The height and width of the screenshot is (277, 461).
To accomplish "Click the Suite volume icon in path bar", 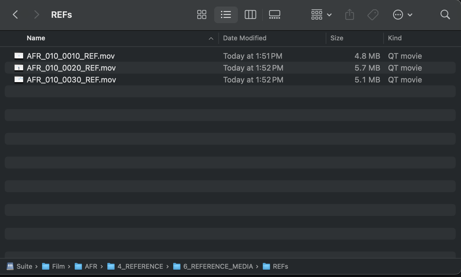I will tap(10, 266).
